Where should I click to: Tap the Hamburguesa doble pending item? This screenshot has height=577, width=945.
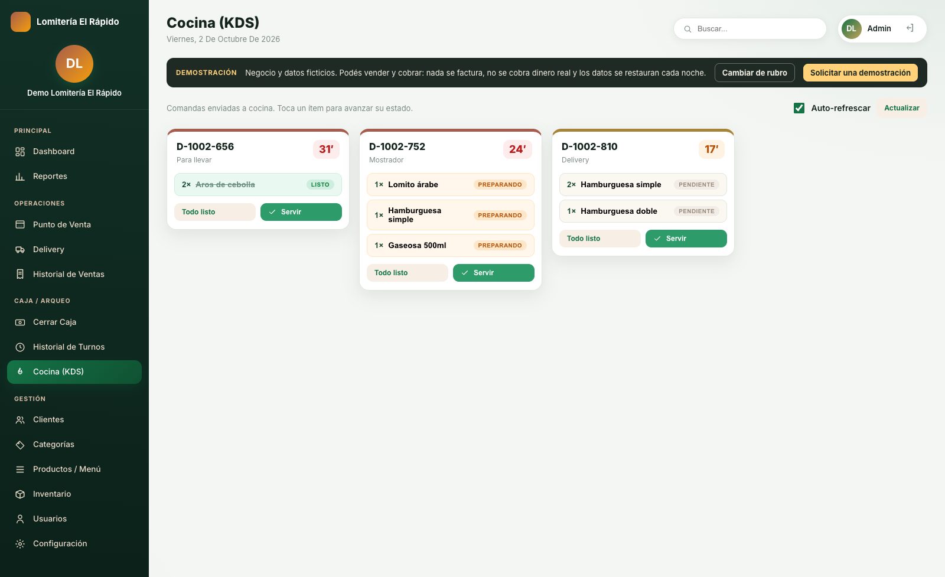(643, 211)
